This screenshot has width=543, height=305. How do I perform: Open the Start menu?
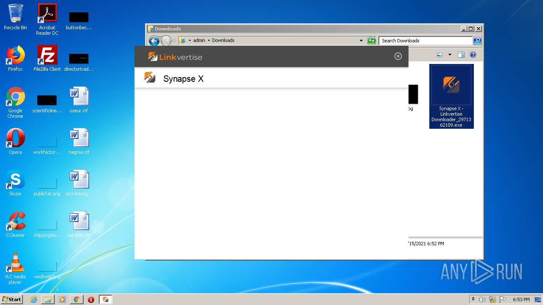point(12,299)
